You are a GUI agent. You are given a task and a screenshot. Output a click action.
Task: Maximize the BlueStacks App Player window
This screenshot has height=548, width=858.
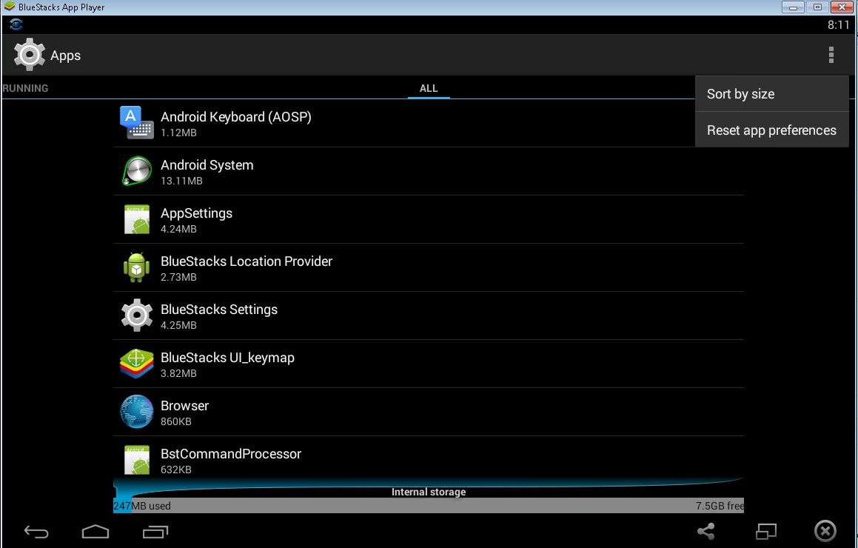click(x=817, y=7)
